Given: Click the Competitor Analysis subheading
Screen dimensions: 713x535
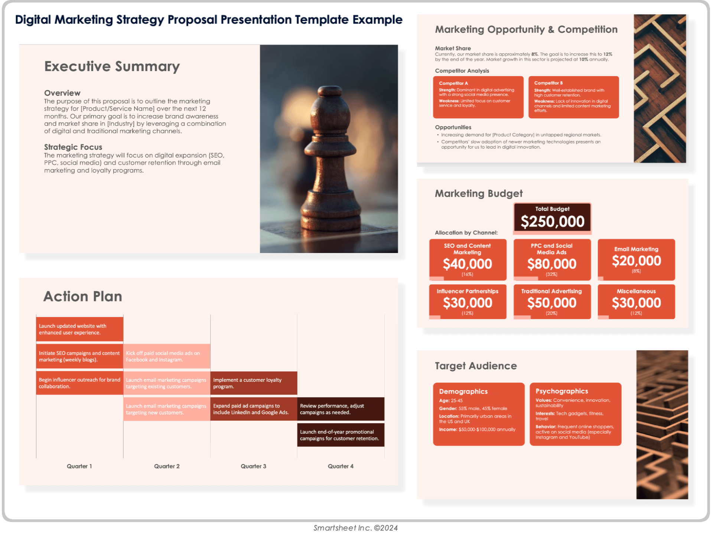Looking at the screenshot, I should 462,71.
